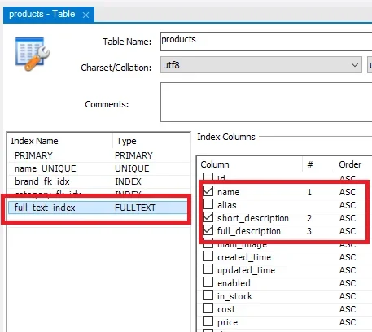Image resolution: width=372 pixels, height=332 pixels.
Task: Click the UNIQUE type cell
Action: point(132,168)
